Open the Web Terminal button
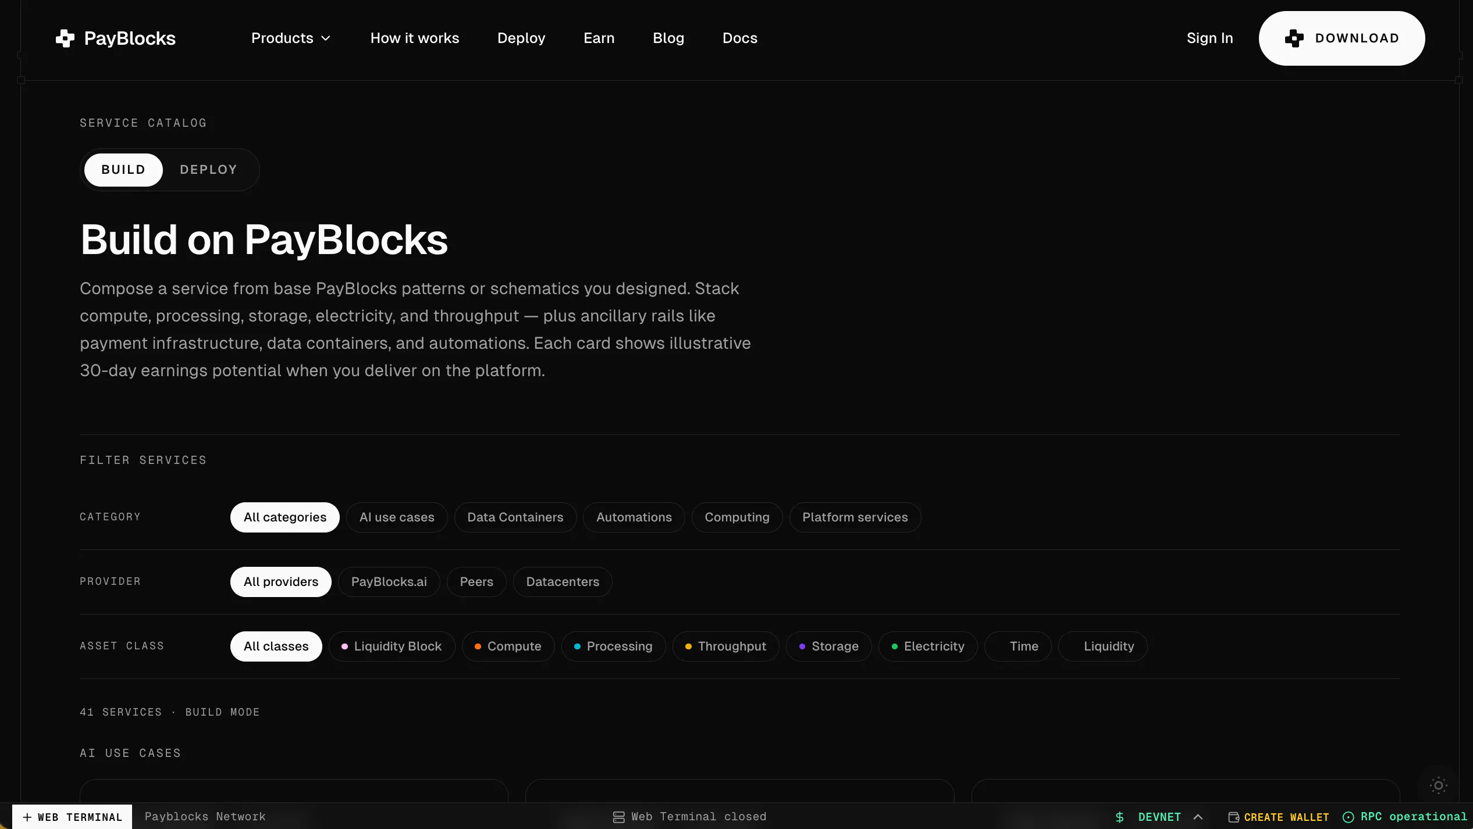 (72, 817)
